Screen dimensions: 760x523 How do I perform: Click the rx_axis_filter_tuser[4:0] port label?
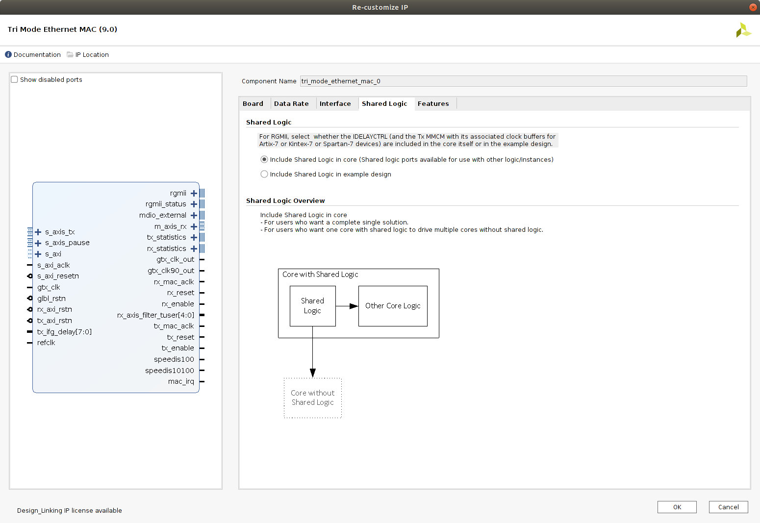pos(156,315)
